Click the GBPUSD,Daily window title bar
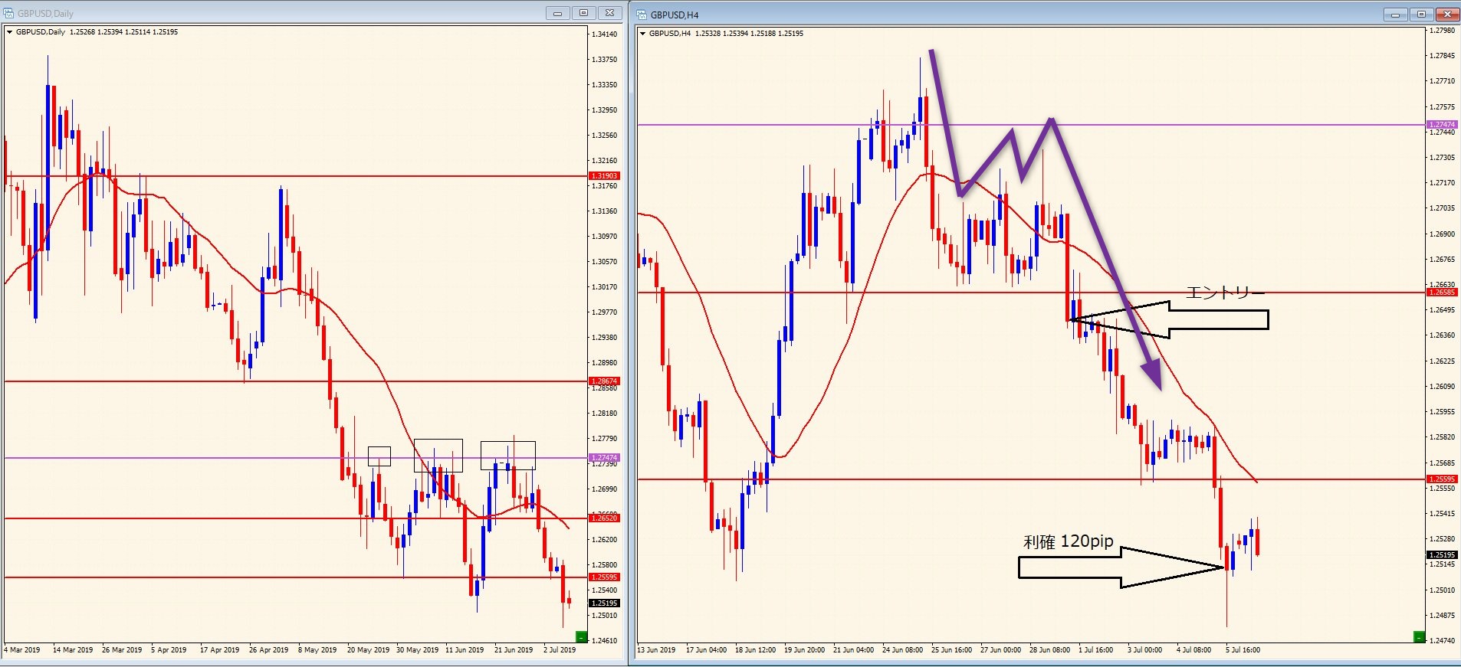This screenshot has width=1461, height=667. pos(307,13)
